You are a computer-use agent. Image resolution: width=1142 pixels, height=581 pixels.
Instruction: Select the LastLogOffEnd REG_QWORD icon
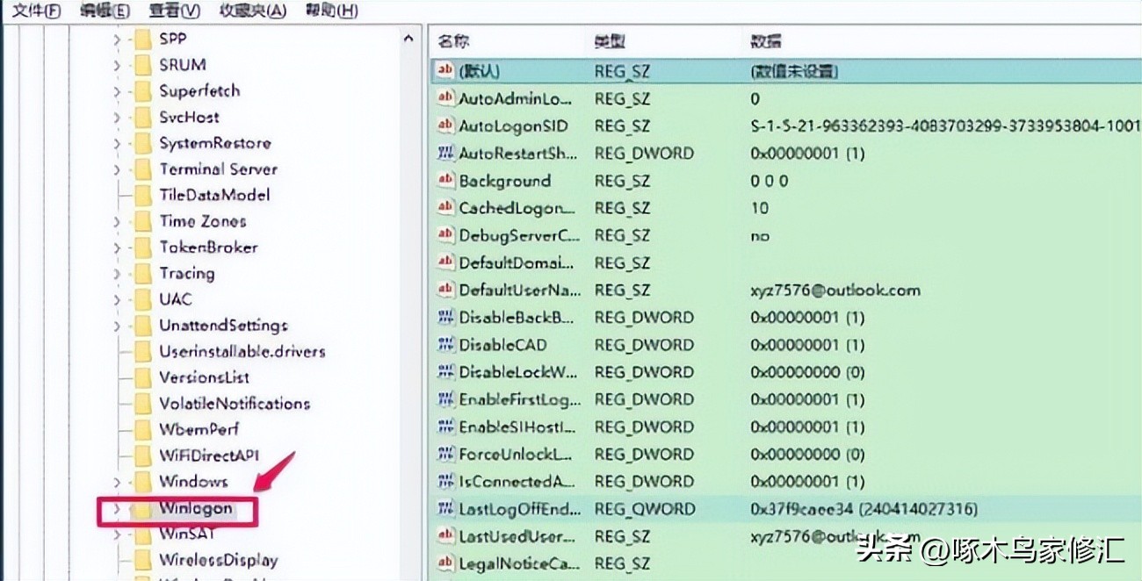445,508
